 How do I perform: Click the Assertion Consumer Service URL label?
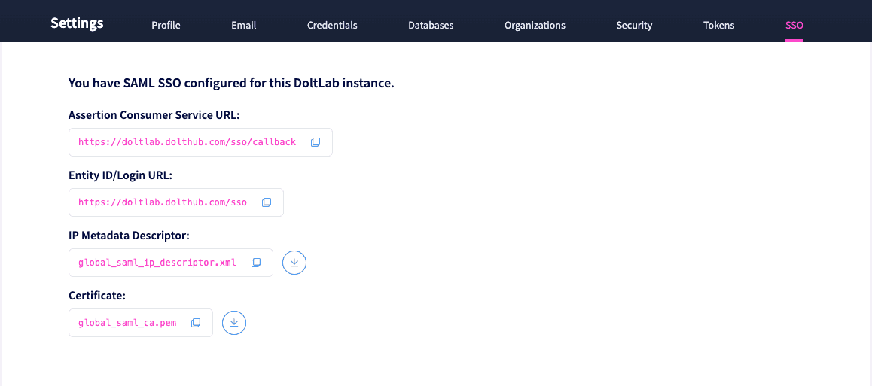[154, 115]
